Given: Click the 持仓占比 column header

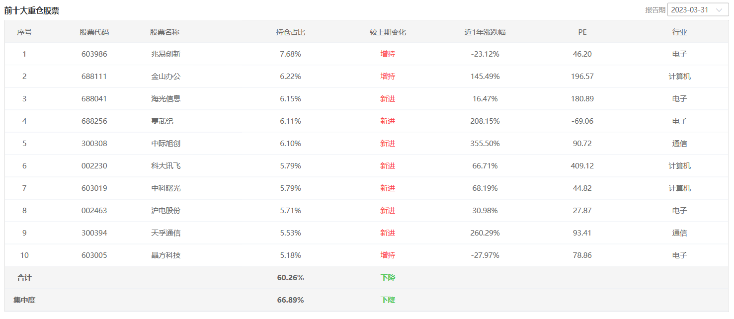Looking at the screenshot, I should tap(290, 32).
